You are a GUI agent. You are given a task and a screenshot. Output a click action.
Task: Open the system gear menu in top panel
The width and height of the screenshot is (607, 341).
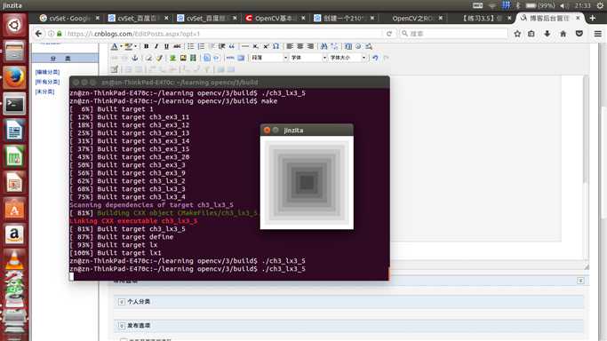pos(600,5)
